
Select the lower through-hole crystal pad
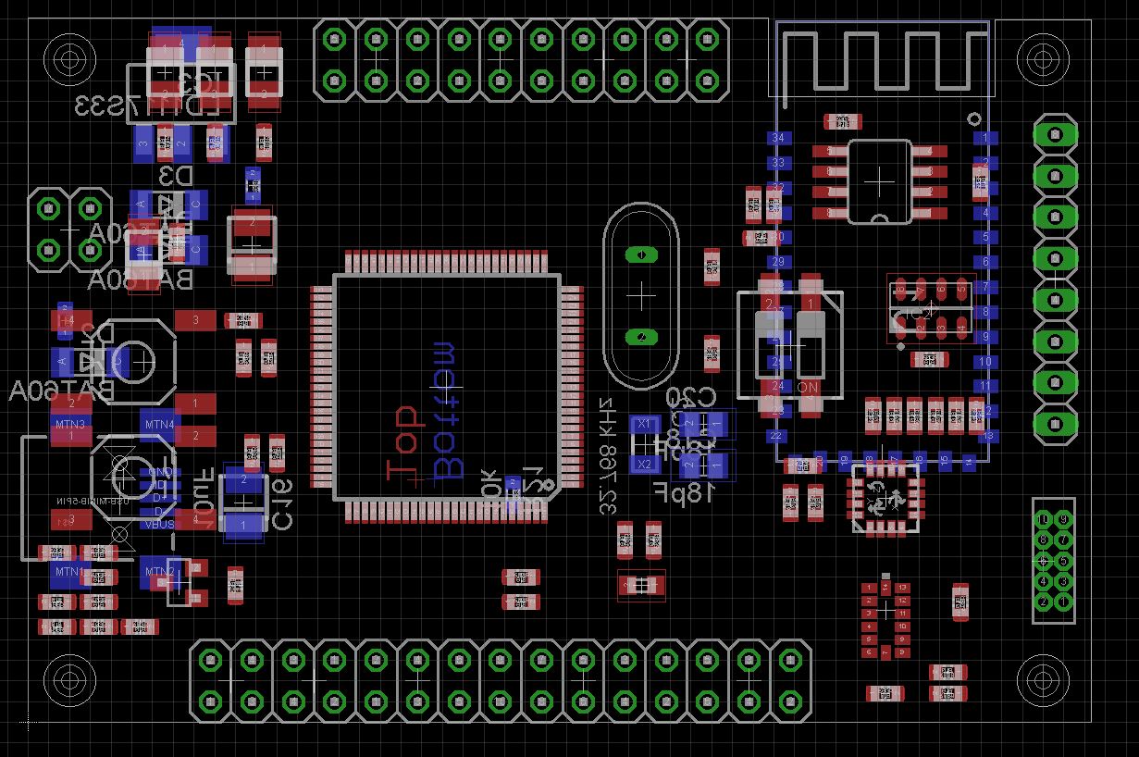click(640, 337)
